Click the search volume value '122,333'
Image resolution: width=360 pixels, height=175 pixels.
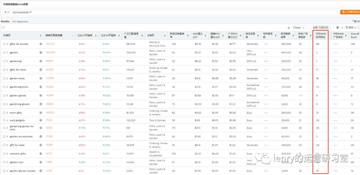pos(50,44)
